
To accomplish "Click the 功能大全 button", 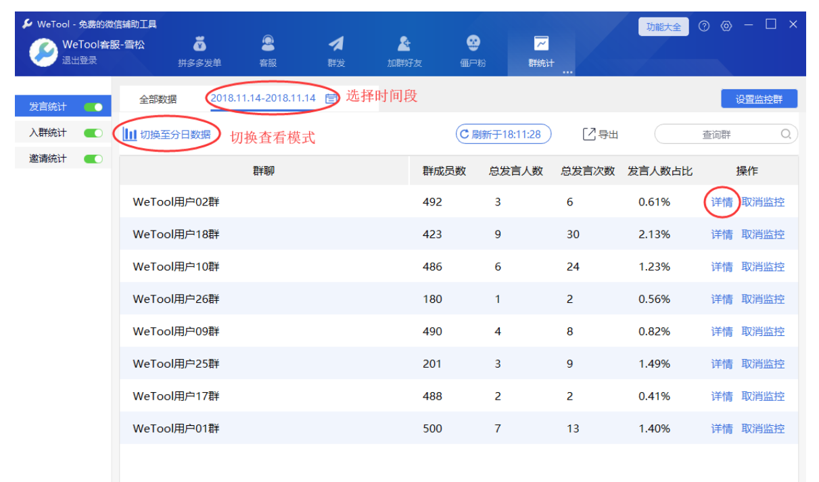I will (x=663, y=27).
